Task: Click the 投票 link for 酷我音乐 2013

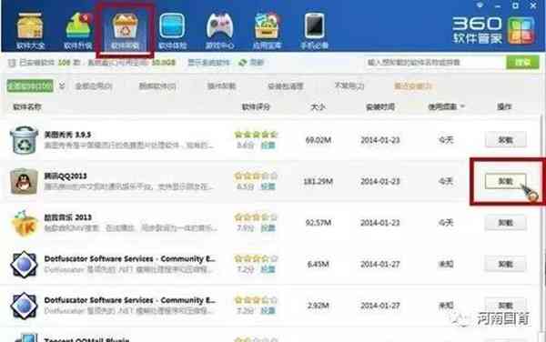Action: coord(268,228)
